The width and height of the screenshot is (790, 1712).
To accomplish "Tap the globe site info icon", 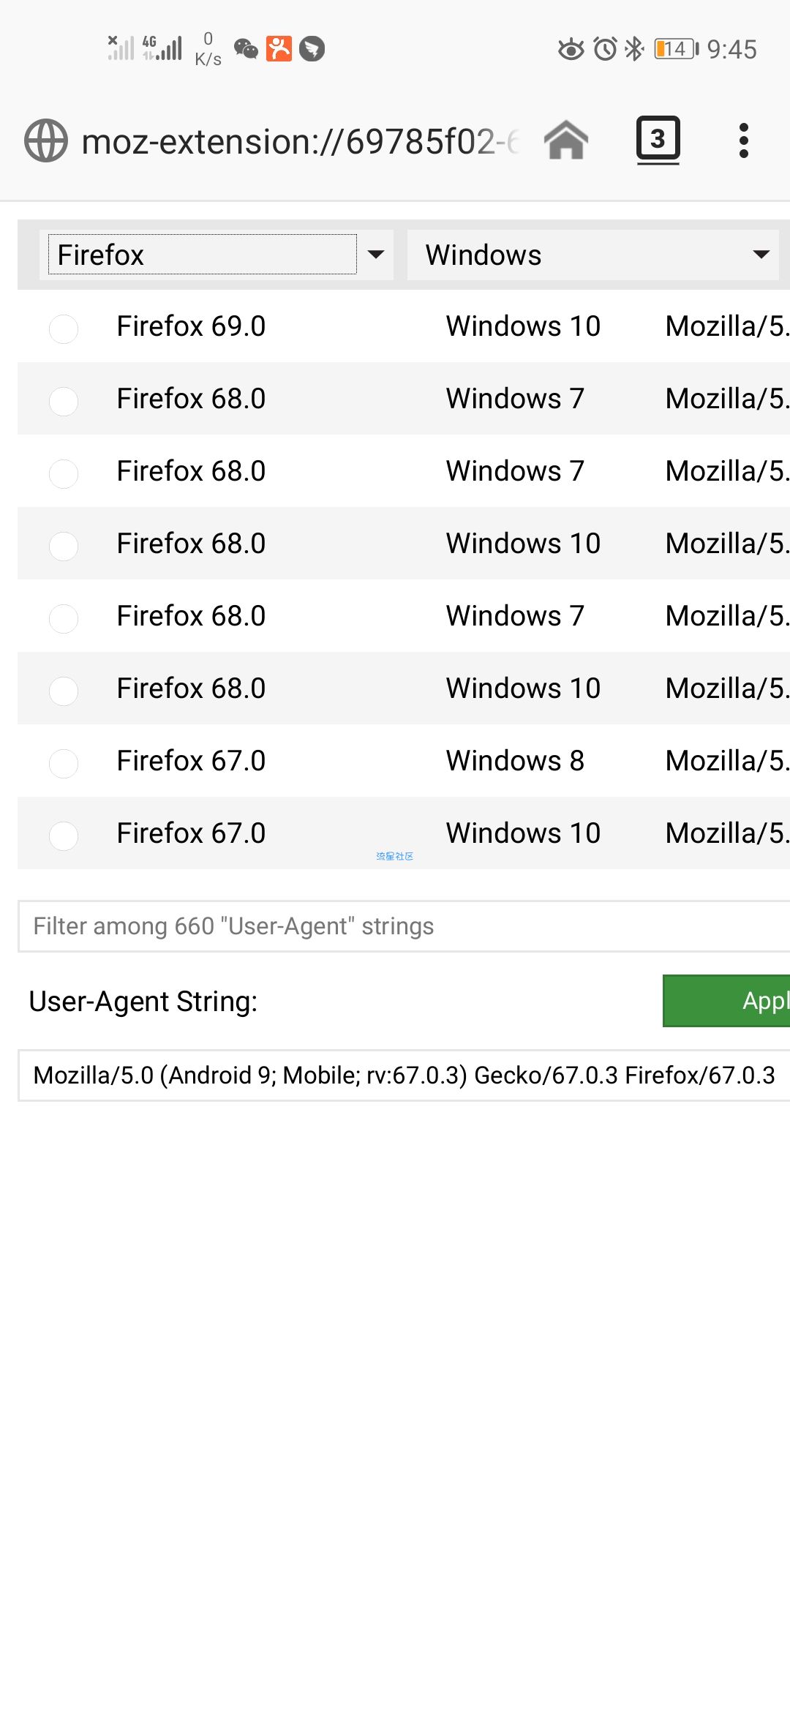I will 46,140.
